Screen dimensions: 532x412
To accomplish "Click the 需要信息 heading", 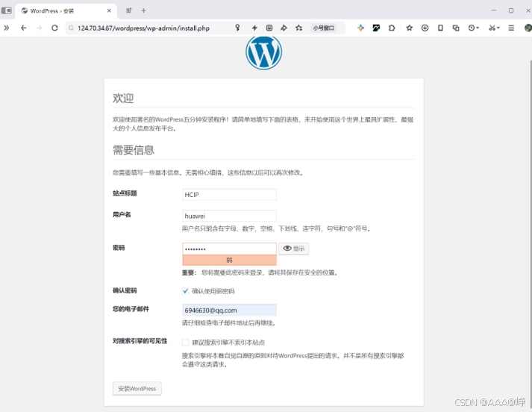I will click(134, 150).
